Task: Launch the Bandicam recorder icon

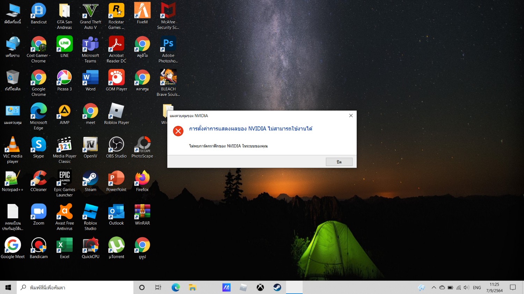Action: (39, 248)
